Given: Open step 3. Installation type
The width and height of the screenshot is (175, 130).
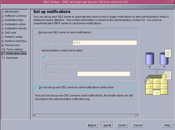Looking at the screenshot, I should [x=13, y=20].
